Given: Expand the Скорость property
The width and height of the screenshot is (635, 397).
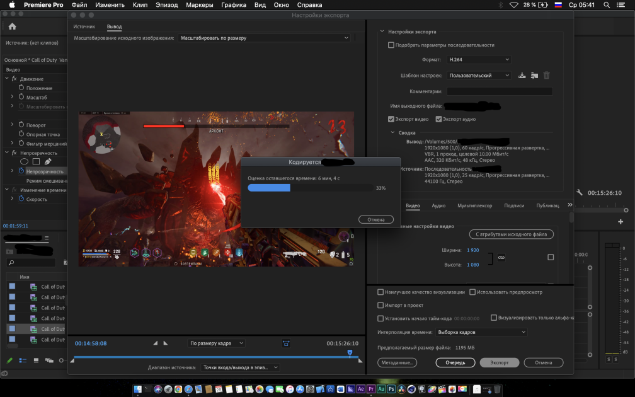Looking at the screenshot, I should coord(12,198).
